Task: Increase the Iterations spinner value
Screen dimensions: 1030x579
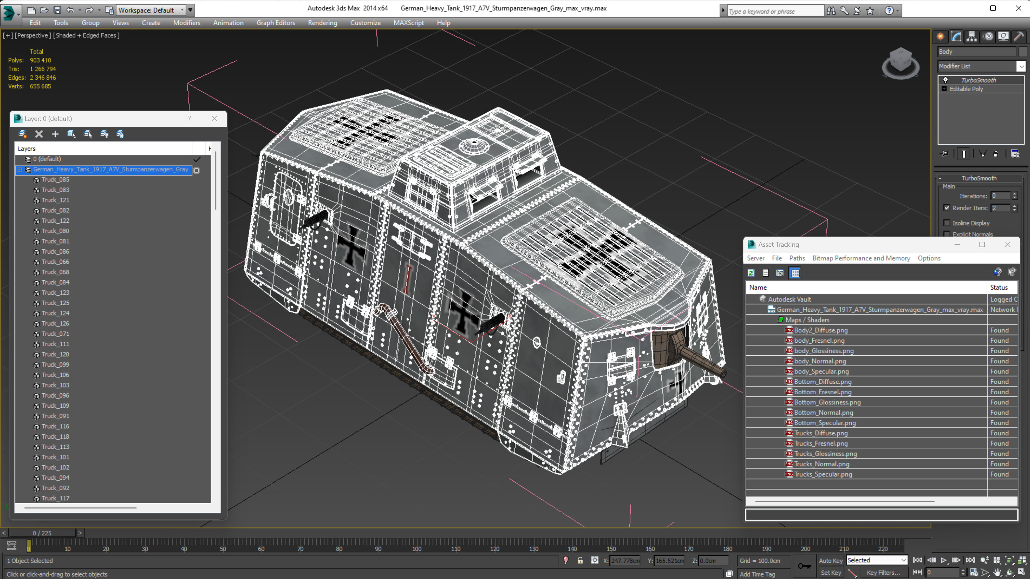Action: pos(1014,194)
